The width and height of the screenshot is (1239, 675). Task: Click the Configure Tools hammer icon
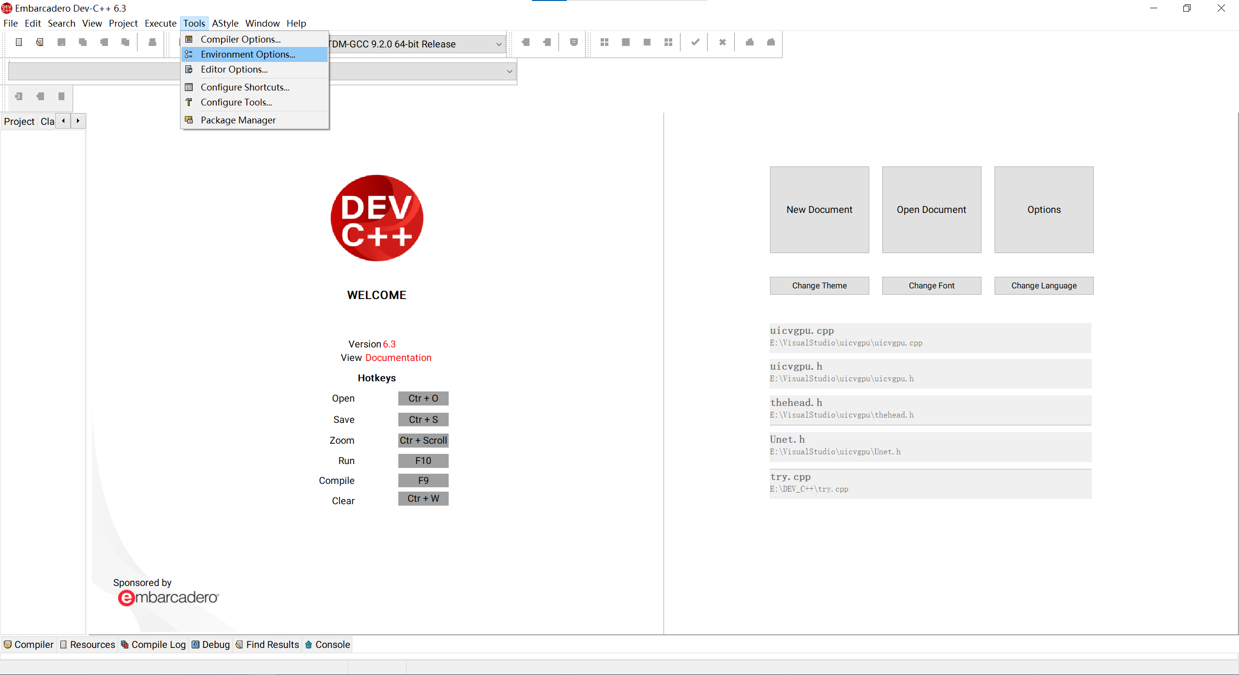[x=189, y=102]
